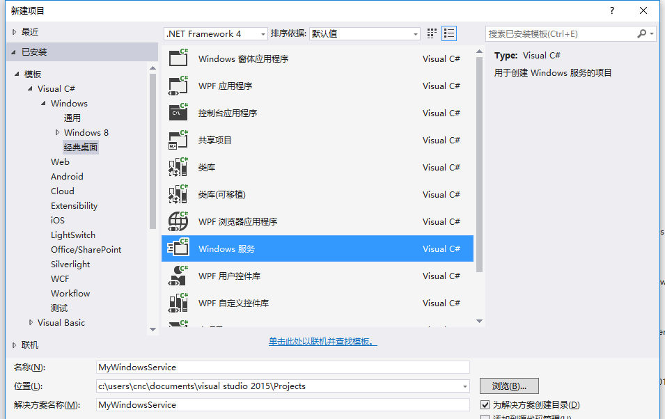Toggle 为解决方案创建目录 checkbox
The height and width of the screenshot is (419, 665).
point(485,404)
